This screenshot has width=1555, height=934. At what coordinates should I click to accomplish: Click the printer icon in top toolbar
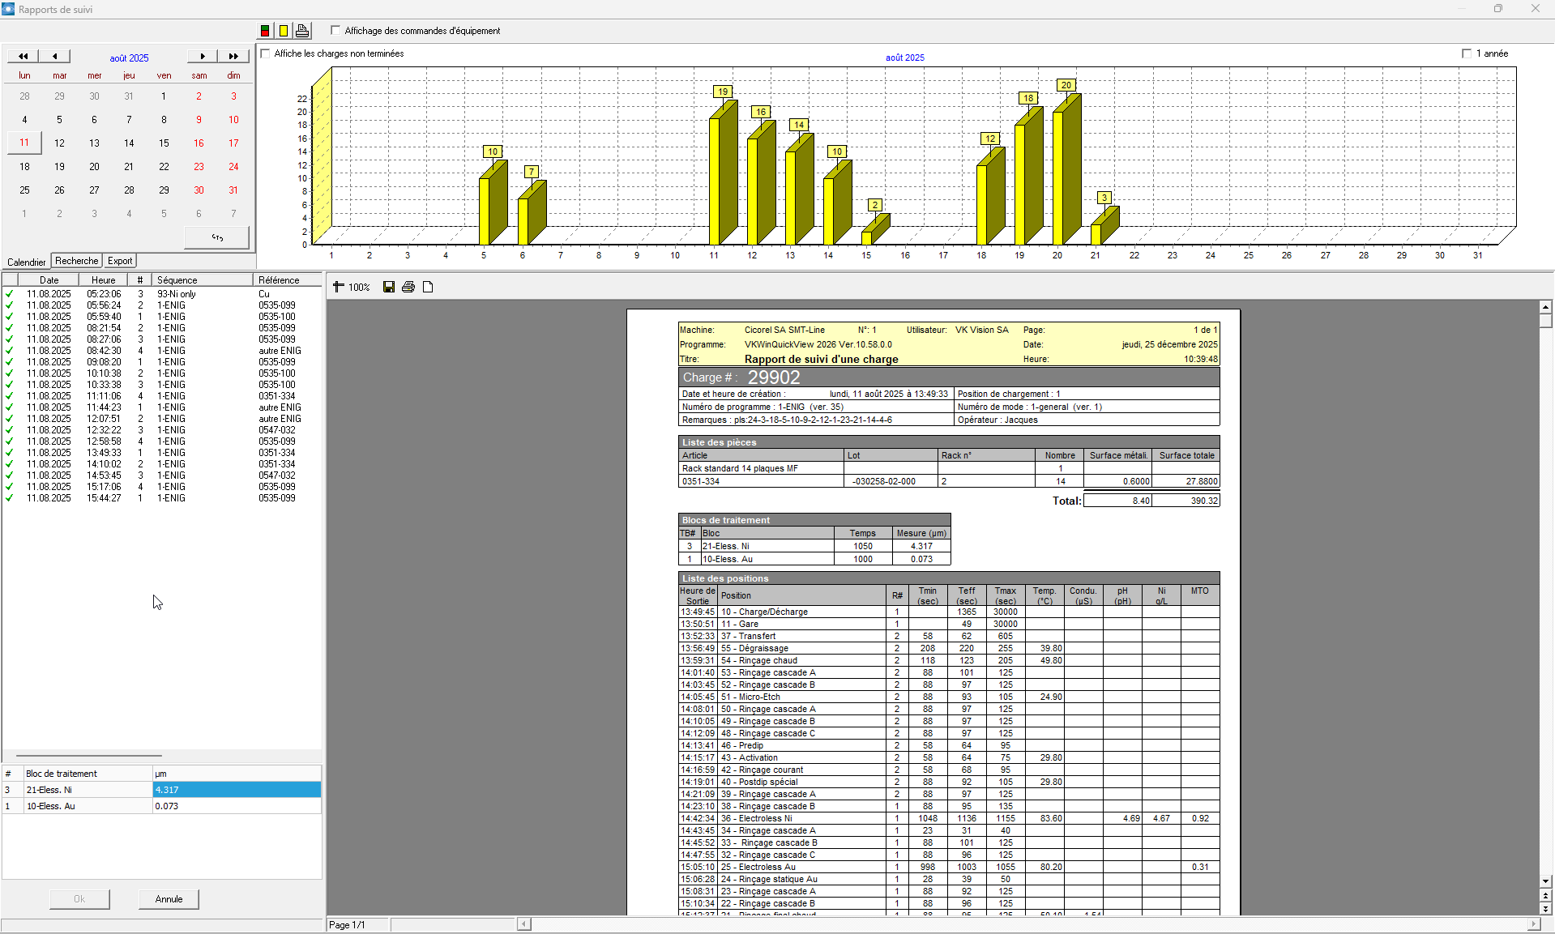click(x=302, y=31)
